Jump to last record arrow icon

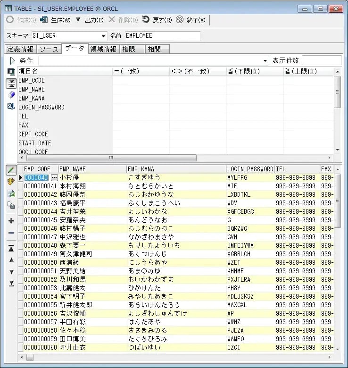(x=11, y=283)
